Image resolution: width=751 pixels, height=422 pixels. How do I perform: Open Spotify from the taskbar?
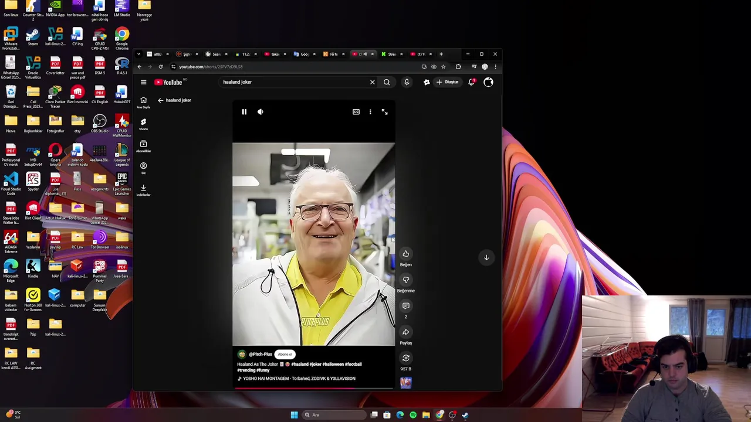(x=413, y=415)
